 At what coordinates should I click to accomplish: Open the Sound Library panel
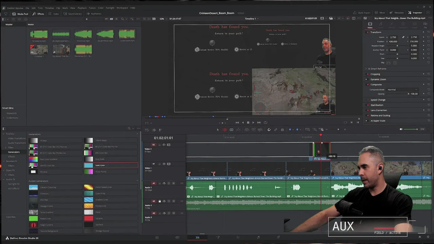click(72, 14)
